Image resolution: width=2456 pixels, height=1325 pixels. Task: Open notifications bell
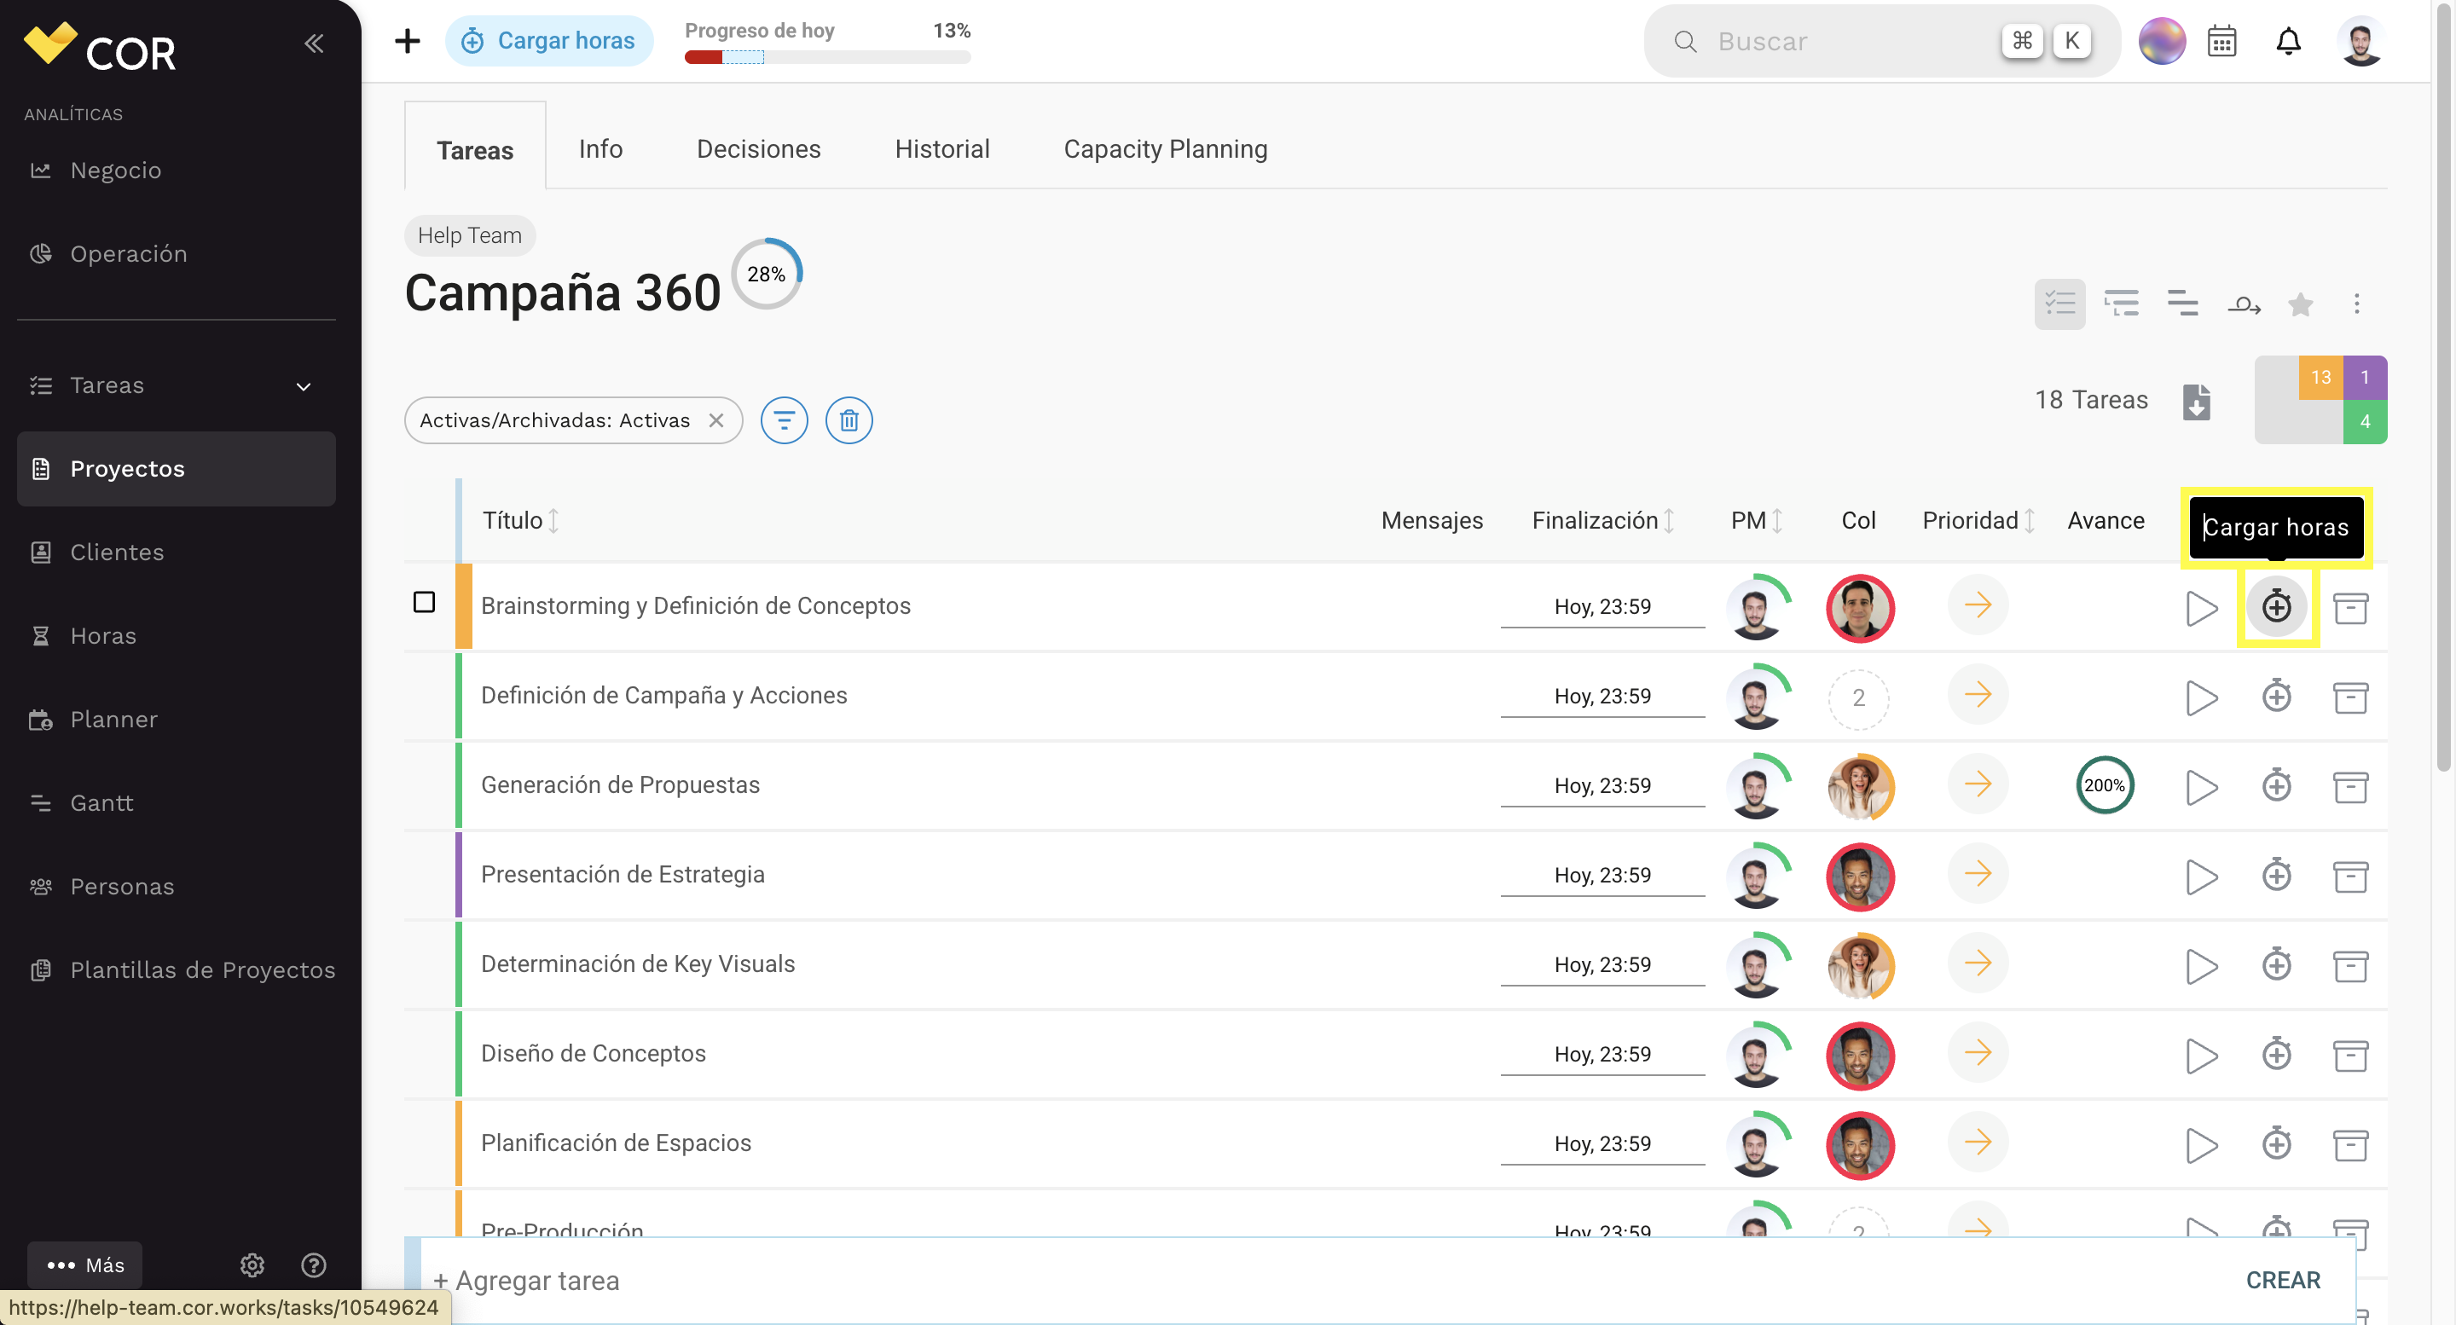2288,41
